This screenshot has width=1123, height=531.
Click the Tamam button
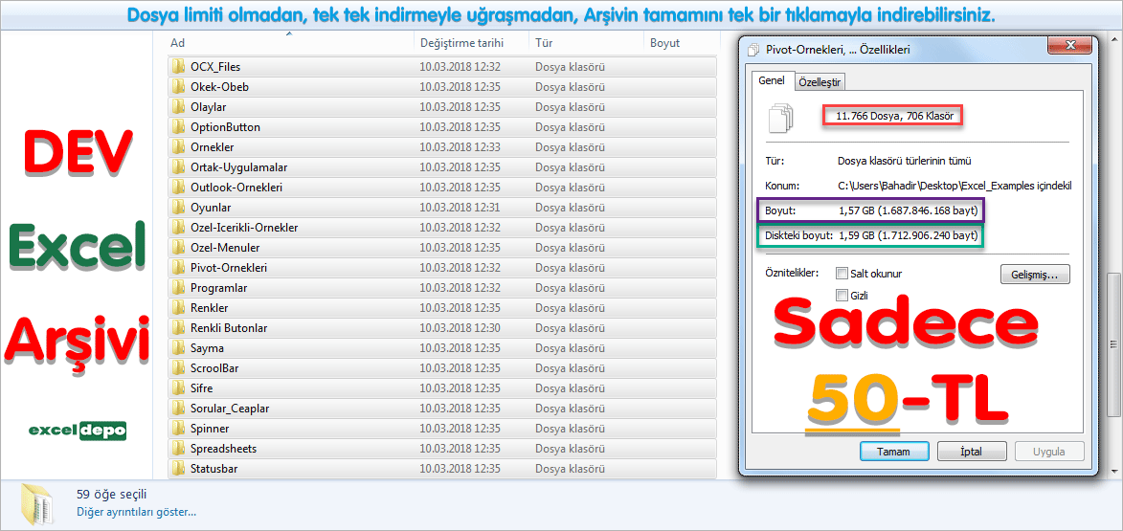tap(893, 452)
